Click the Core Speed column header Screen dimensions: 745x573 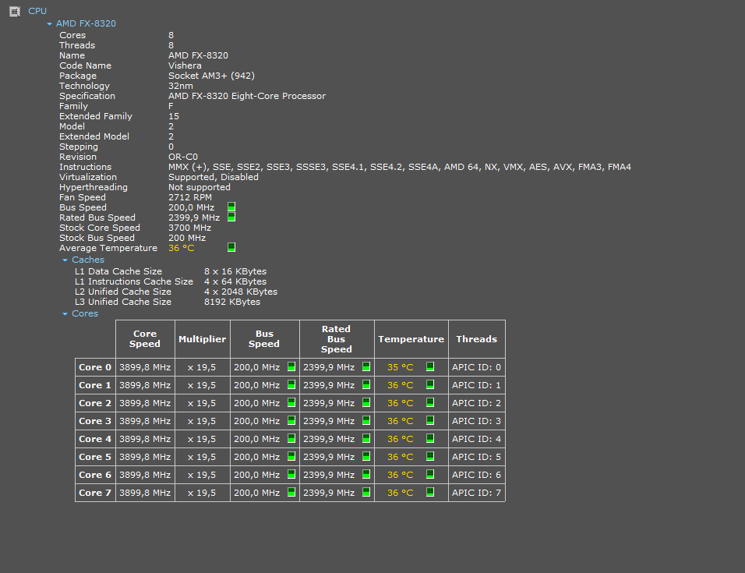click(x=145, y=339)
